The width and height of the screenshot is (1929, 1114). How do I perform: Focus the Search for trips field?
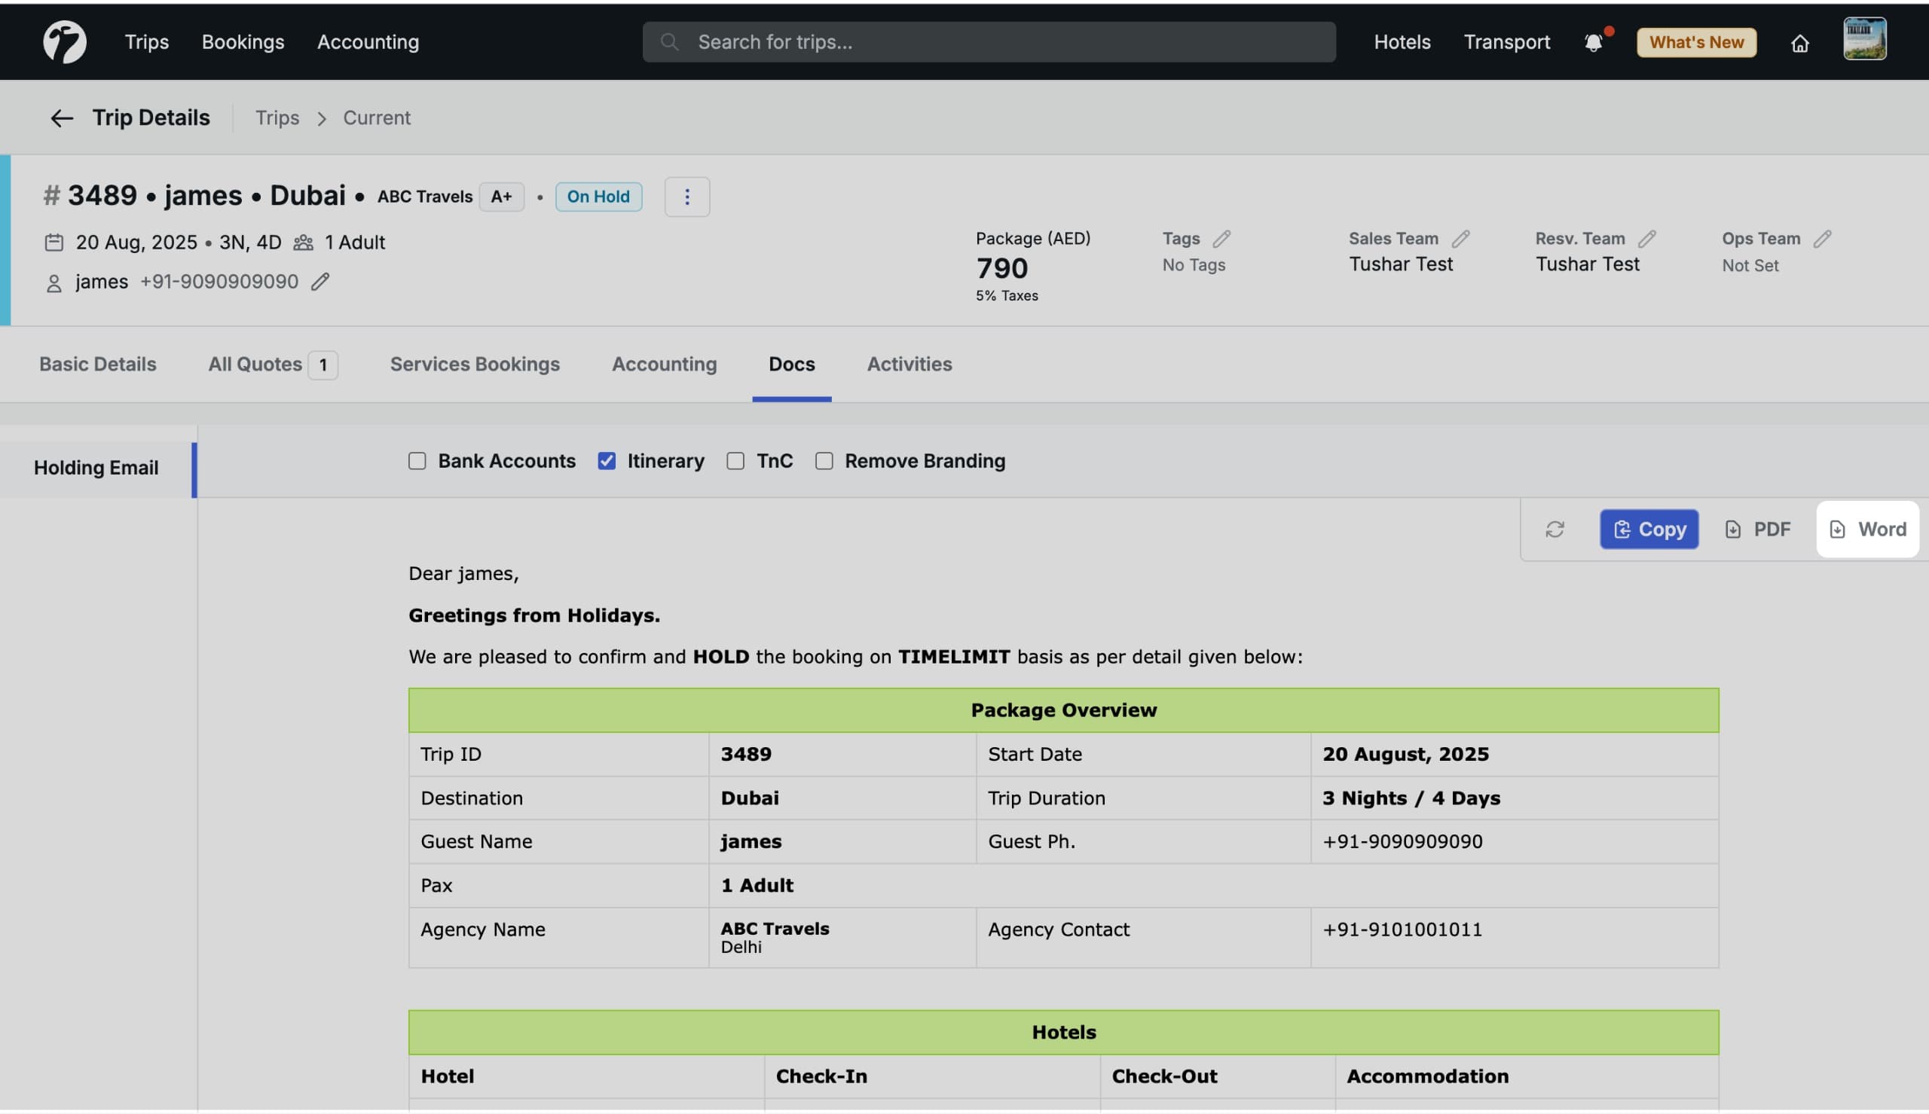coord(989,42)
